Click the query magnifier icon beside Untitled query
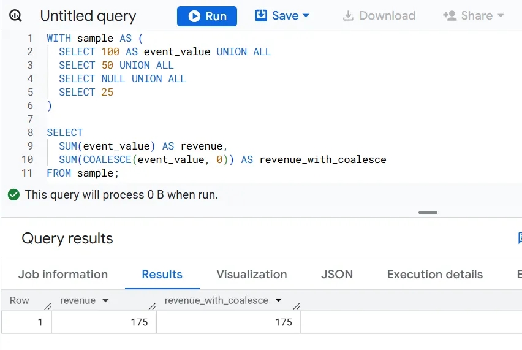Viewport: 522px width, 350px height. pos(15,16)
